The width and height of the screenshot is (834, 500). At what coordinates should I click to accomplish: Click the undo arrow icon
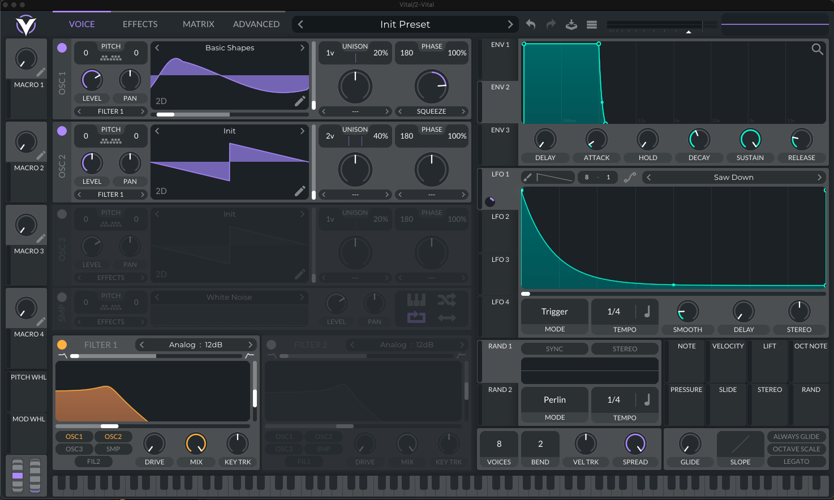coord(530,24)
